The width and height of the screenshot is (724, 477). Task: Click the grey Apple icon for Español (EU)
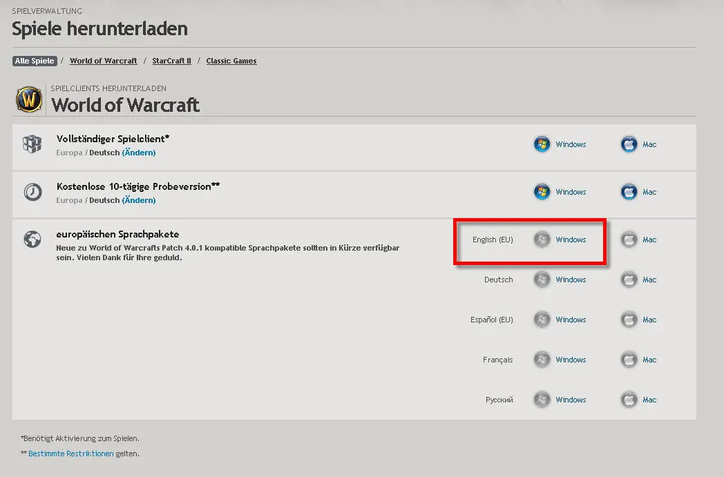click(629, 320)
